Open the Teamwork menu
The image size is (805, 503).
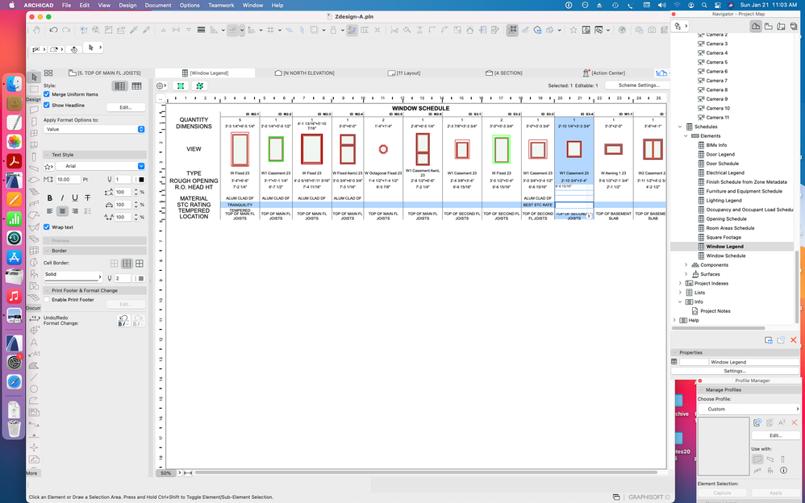(221, 5)
